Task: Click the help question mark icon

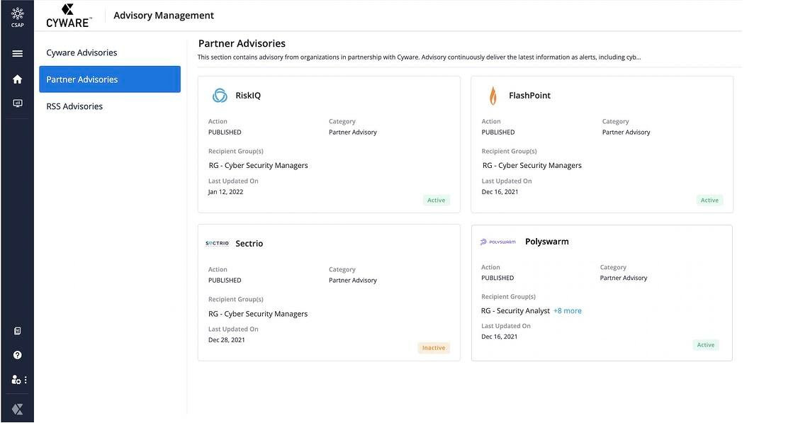Action: [x=17, y=355]
